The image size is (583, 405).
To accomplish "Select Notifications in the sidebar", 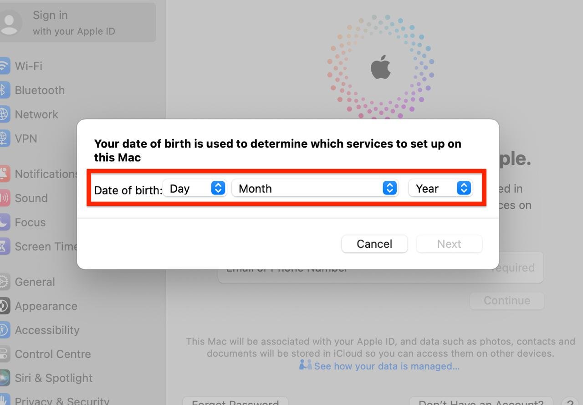I will click(39, 174).
